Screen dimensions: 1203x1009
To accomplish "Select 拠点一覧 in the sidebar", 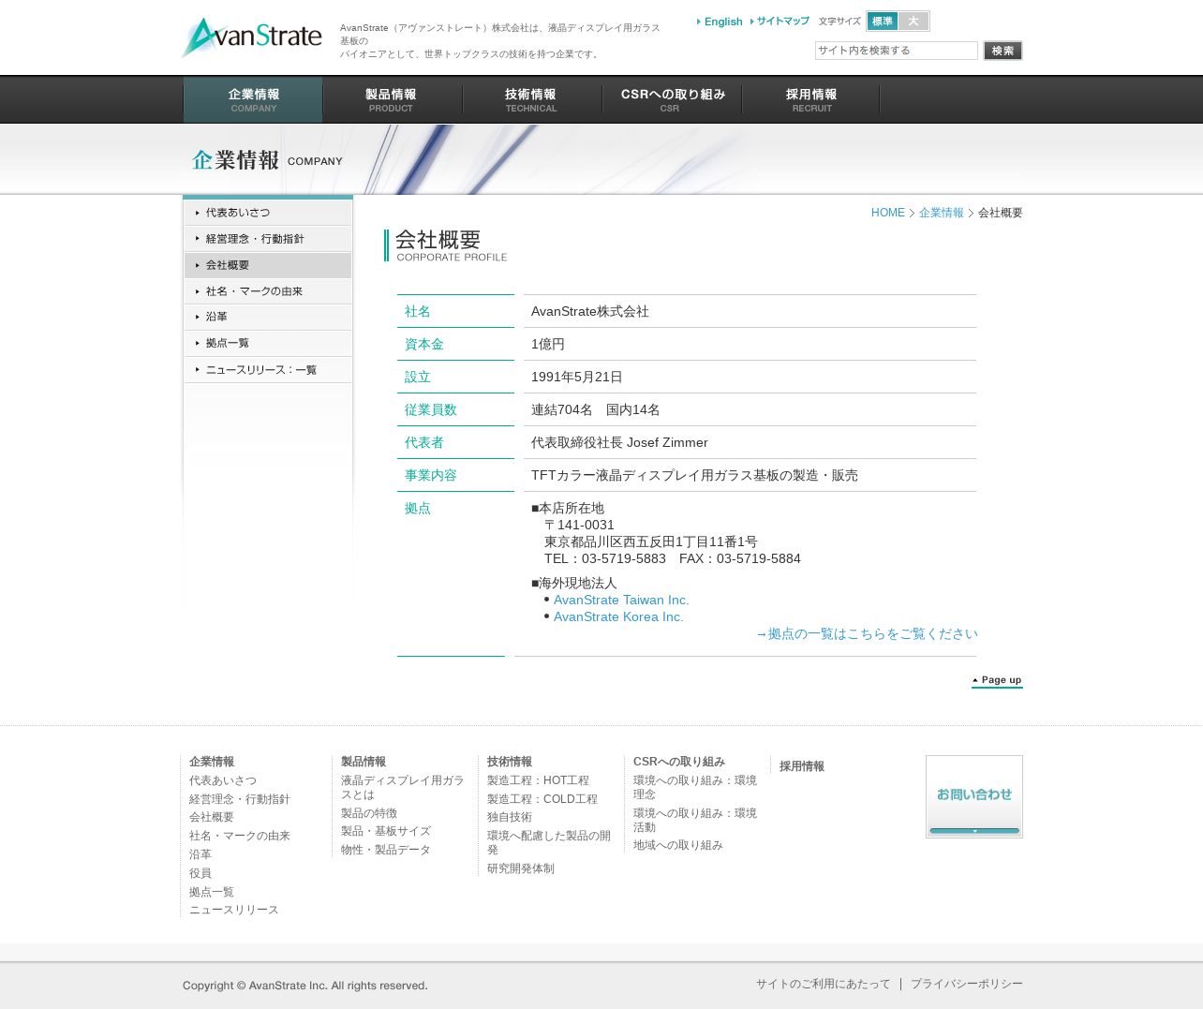I will 268,343.
